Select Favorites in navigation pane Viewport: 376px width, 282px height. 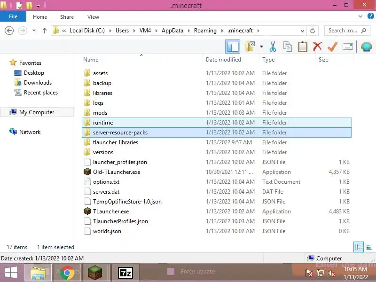25,63
